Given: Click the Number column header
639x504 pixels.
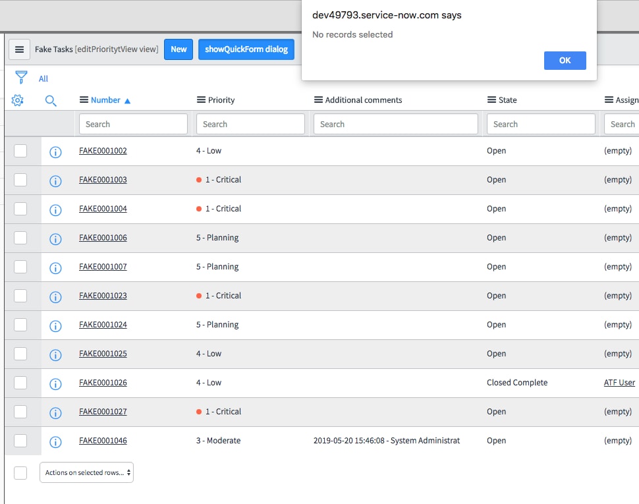Looking at the screenshot, I should [x=107, y=100].
